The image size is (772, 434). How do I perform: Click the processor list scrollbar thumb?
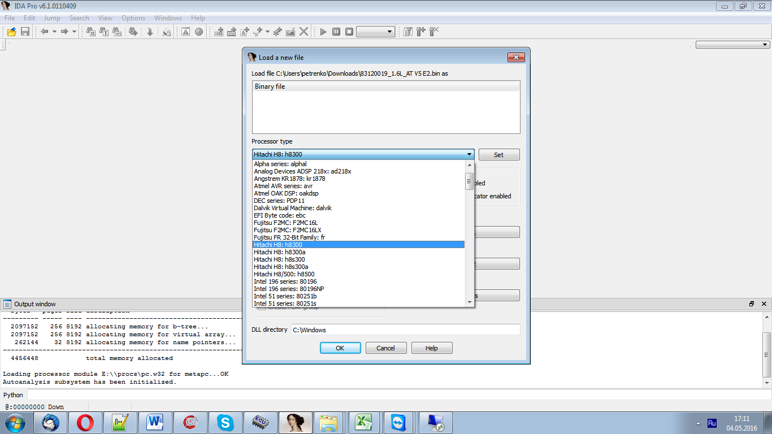[469, 181]
